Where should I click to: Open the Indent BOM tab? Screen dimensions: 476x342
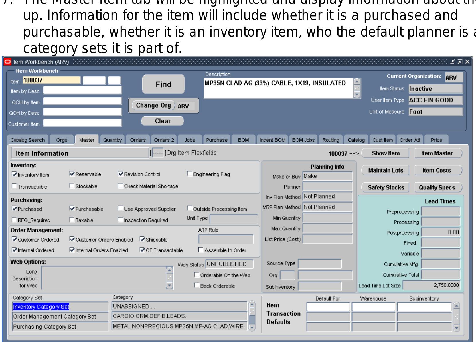[272, 140]
